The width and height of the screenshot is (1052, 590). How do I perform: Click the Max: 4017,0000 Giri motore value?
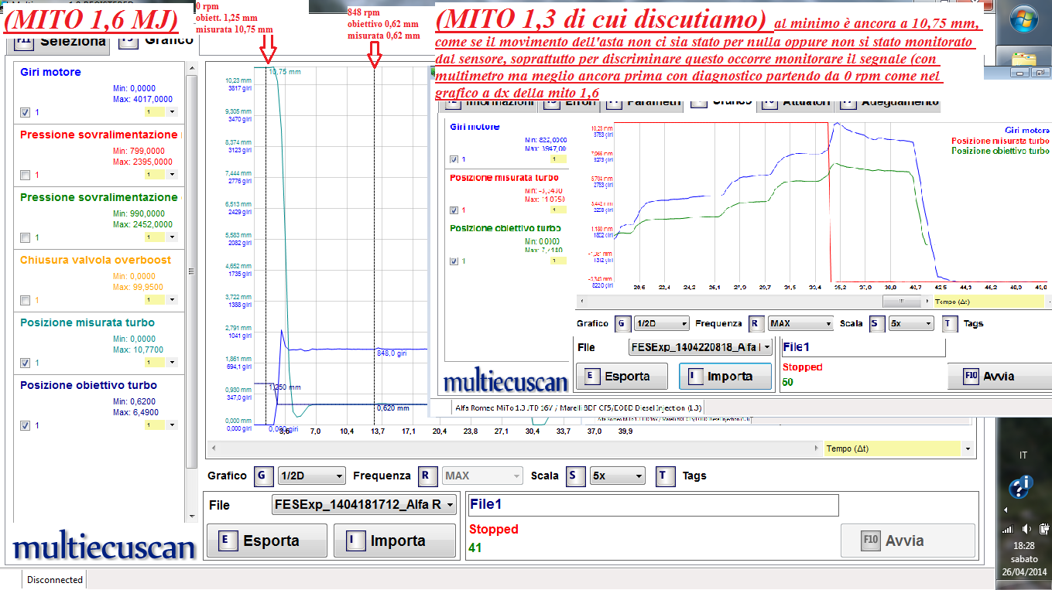(x=142, y=100)
